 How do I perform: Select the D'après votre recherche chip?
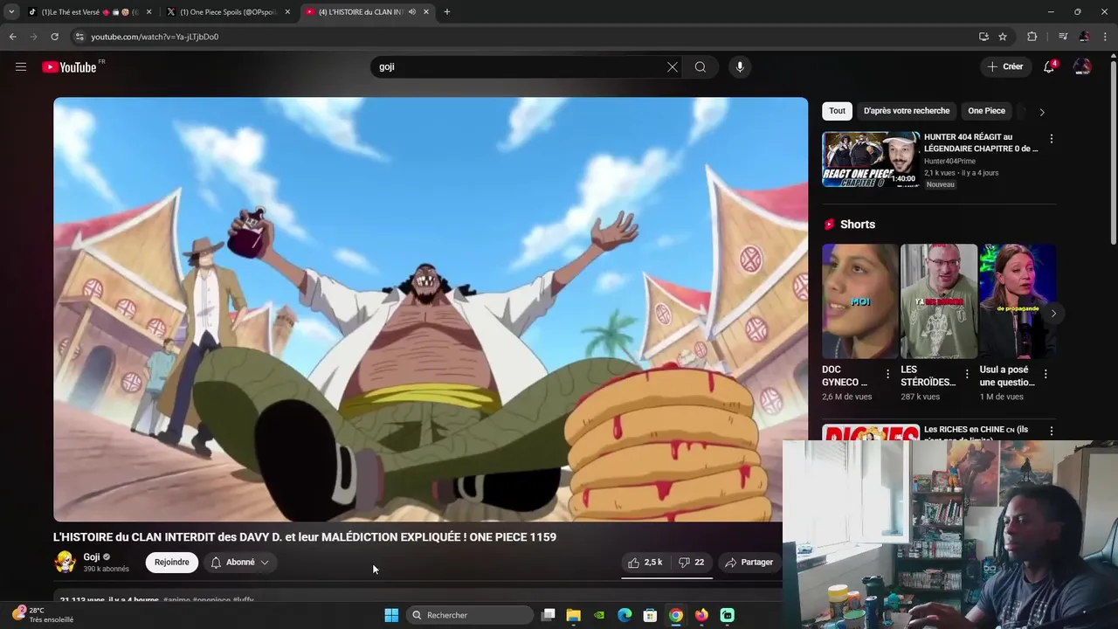pos(907,111)
